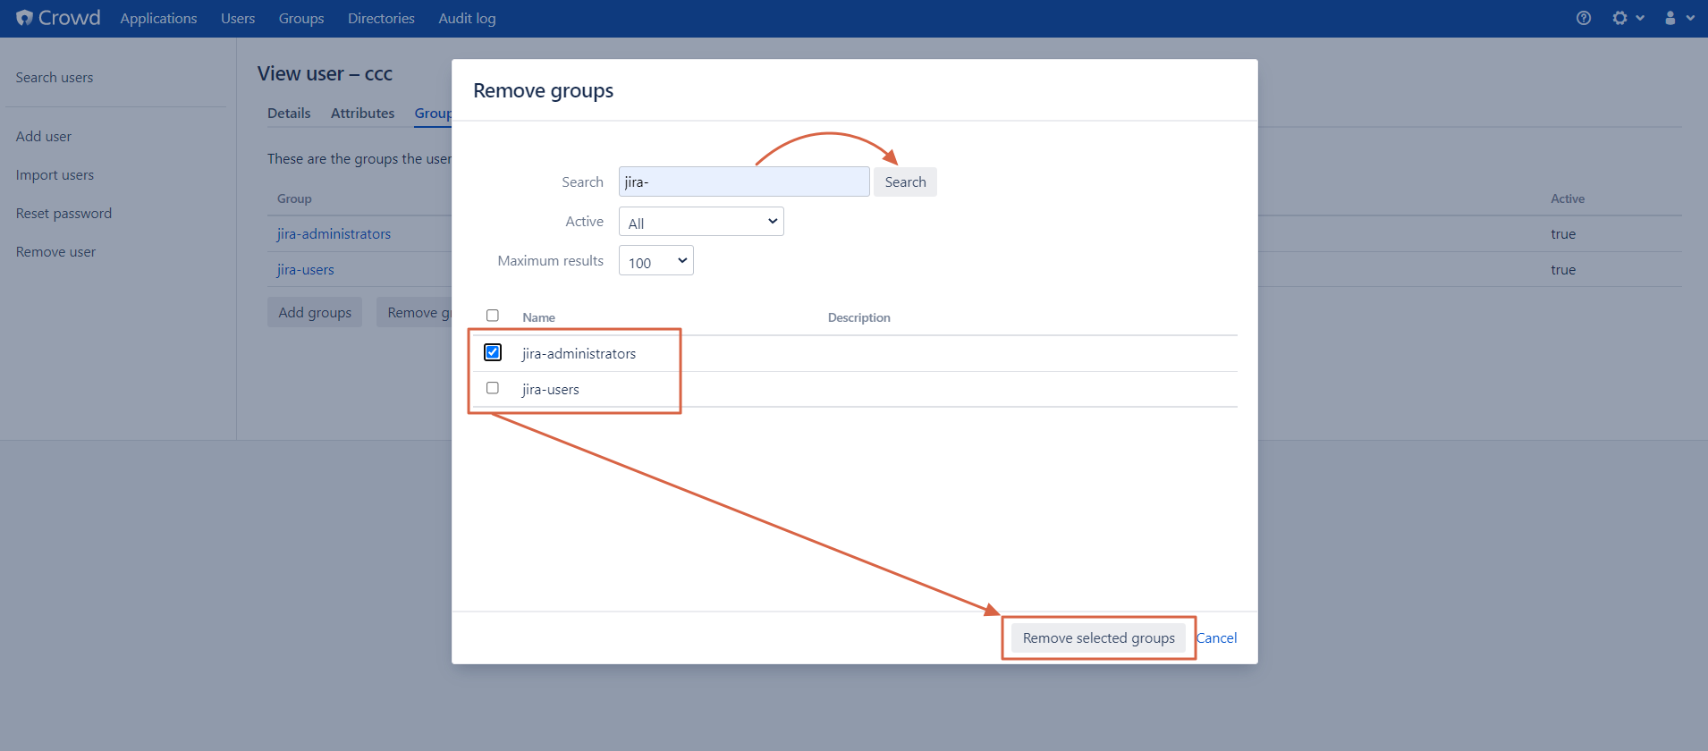The image size is (1708, 751).
Task: Cancel the Remove groups dialog
Action: pyautogui.click(x=1217, y=637)
